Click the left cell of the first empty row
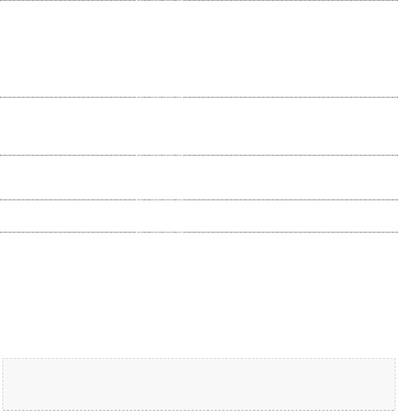The height and width of the screenshot is (411, 398). (68, 49)
